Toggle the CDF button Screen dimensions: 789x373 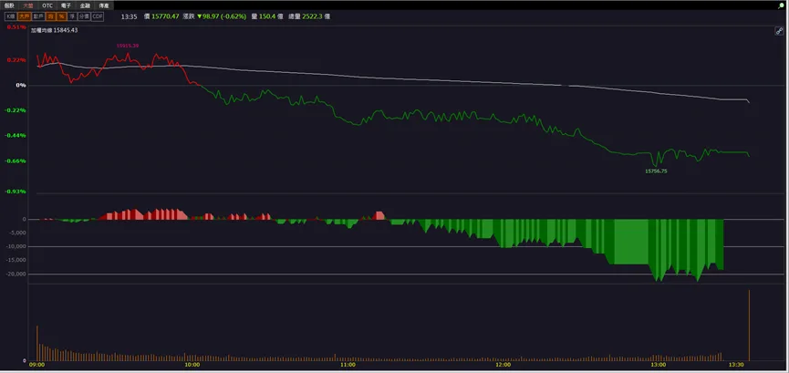[x=97, y=16]
